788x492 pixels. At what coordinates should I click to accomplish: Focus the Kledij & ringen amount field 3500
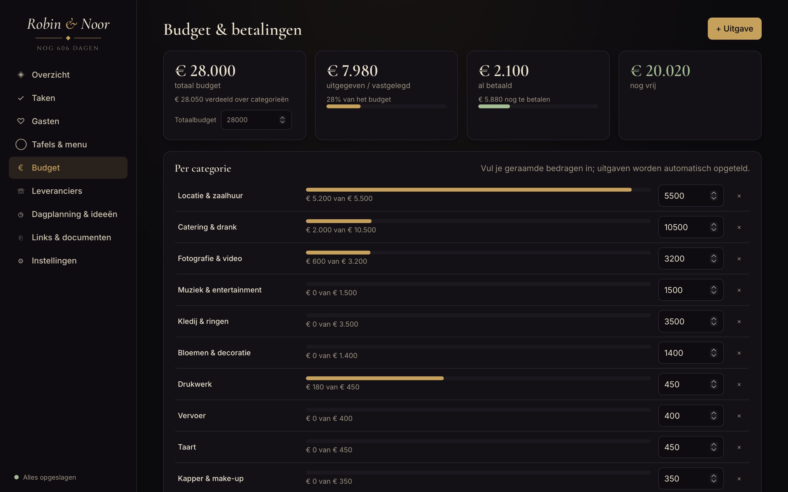click(691, 321)
